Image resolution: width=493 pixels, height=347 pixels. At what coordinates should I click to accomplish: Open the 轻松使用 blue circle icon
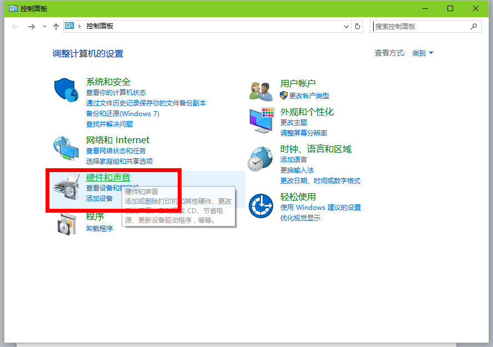click(261, 206)
